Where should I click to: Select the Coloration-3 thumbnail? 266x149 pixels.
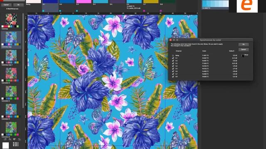pyautogui.click(x=11, y=73)
